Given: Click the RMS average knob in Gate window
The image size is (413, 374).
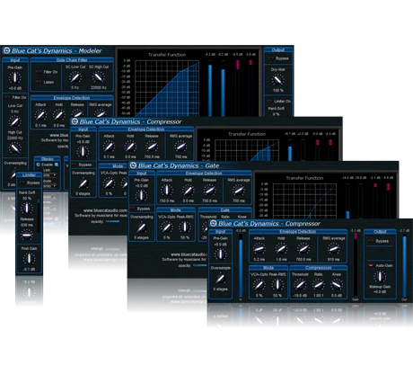Looking at the screenshot, I should point(239,191).
